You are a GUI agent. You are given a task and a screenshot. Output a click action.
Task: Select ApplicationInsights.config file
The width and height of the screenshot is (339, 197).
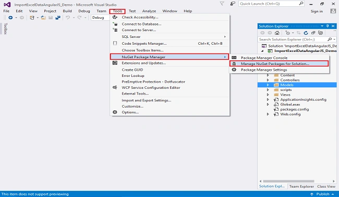303,100
